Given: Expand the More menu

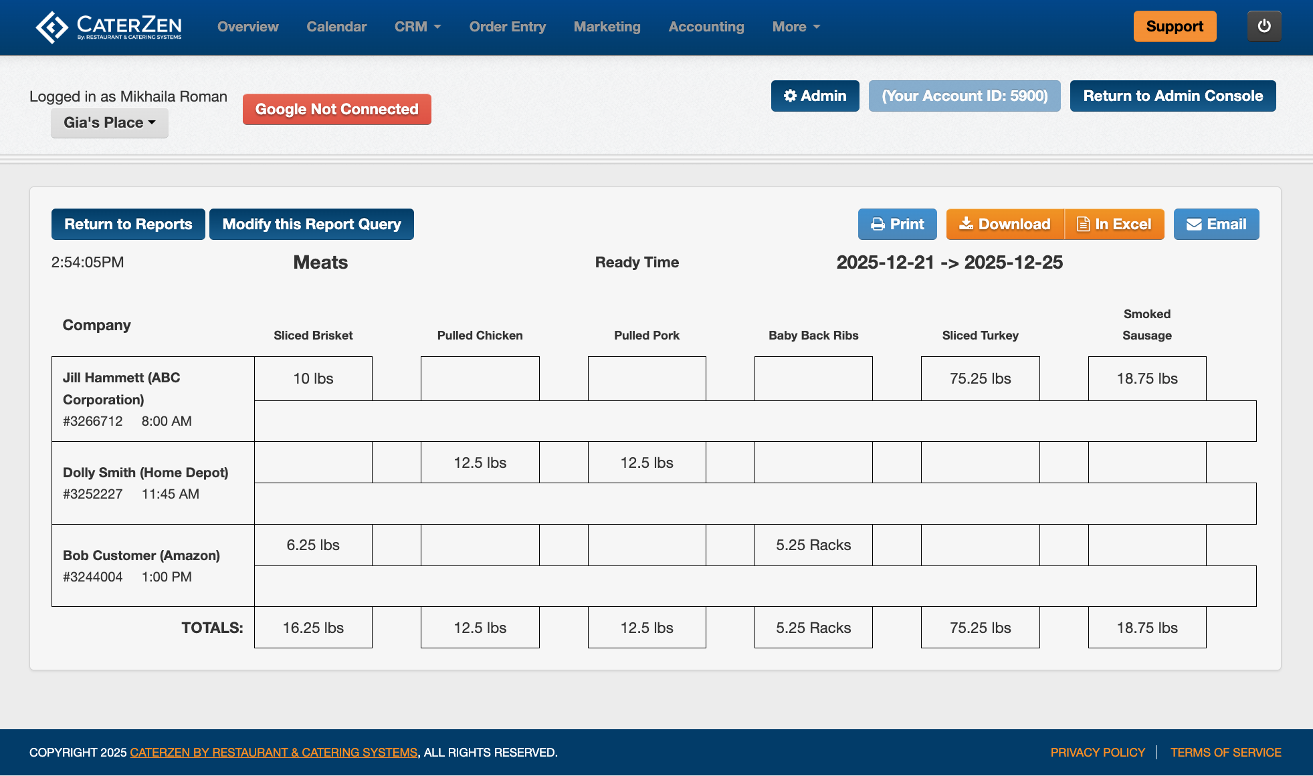Looking at the screenshot, I should [796, 27].
